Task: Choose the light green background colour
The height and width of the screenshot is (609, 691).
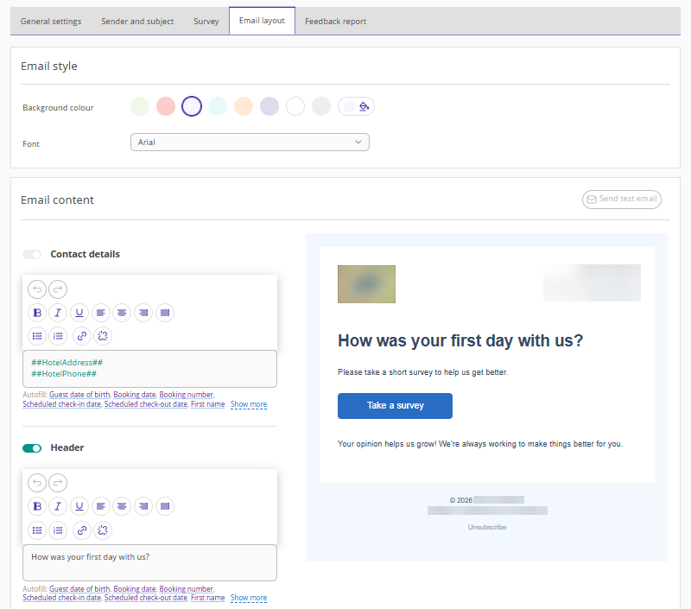Action: tap(140, 106)
